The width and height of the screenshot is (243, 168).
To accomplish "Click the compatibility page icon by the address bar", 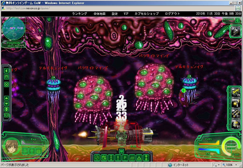I will point(238,8).
